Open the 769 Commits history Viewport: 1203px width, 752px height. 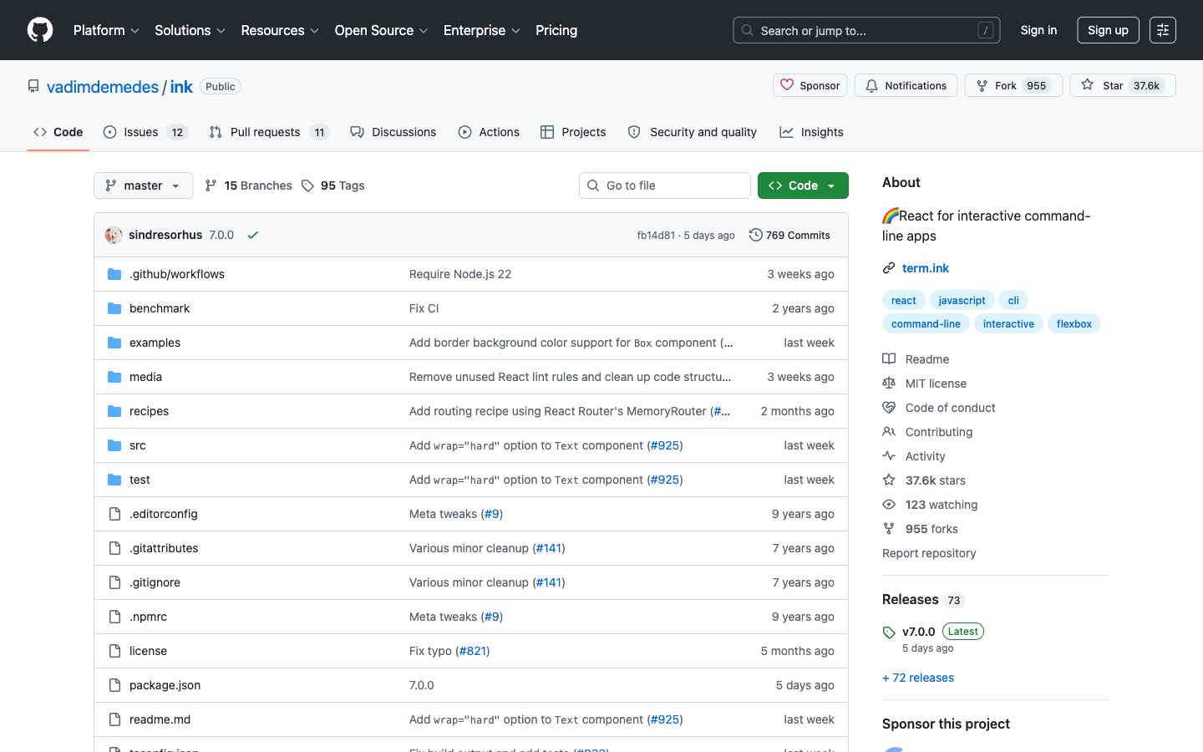coord(789,235)
